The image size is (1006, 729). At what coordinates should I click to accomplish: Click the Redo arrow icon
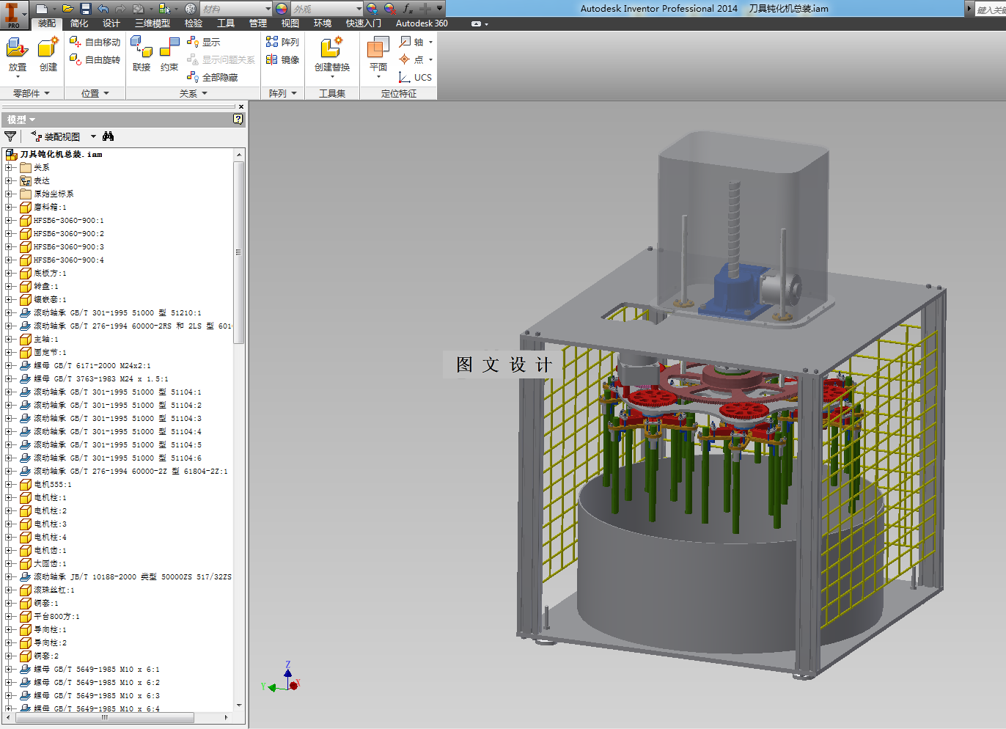click(x=120, y=9)
